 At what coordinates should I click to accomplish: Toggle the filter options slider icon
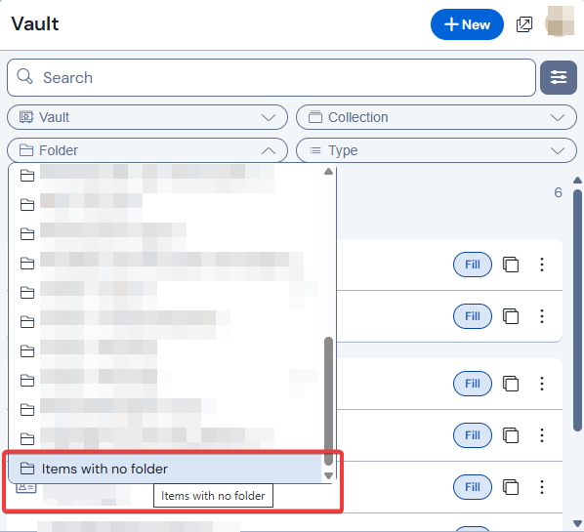coord(559,77)
